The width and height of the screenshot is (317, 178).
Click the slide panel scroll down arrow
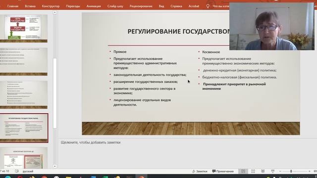point(55,166)
